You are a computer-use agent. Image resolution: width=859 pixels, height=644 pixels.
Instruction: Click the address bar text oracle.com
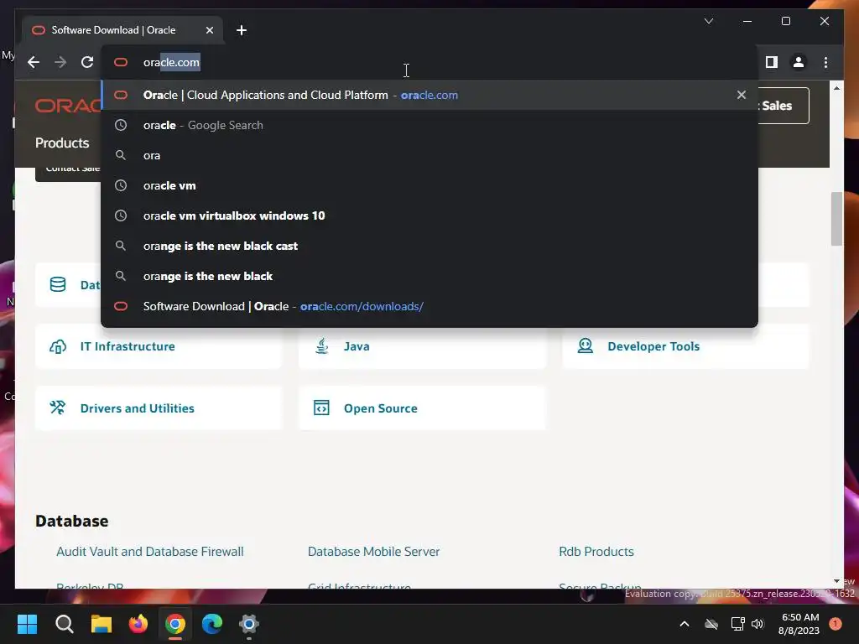[x=171, y=62]
